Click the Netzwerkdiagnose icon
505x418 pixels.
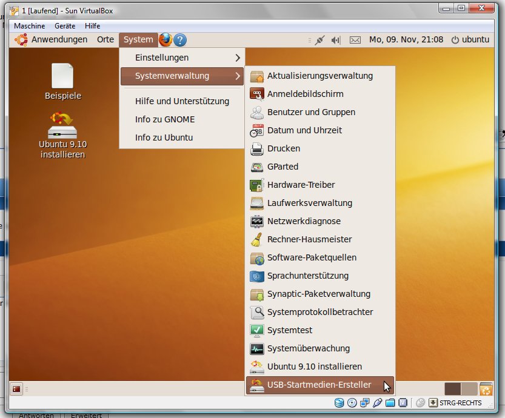tap(256, 221)
